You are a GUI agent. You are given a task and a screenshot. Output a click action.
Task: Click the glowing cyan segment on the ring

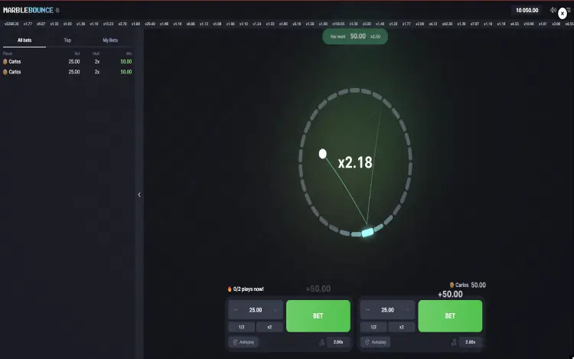(x=367, y=233)
